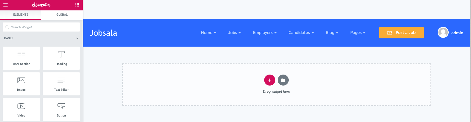Expand the Home dropdown menu
This screenshot has width=471, height=122.
pyautogui.click(x=208, y=33)
